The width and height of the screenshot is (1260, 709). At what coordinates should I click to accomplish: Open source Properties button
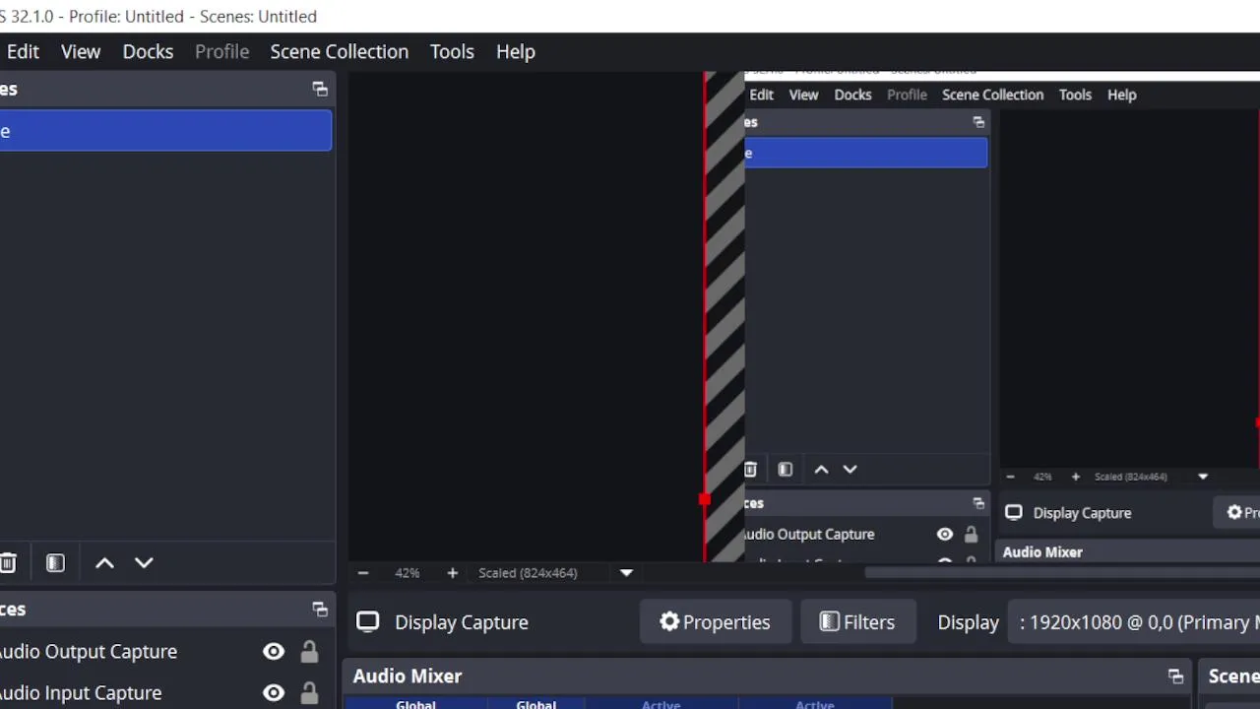pos(716,622)
